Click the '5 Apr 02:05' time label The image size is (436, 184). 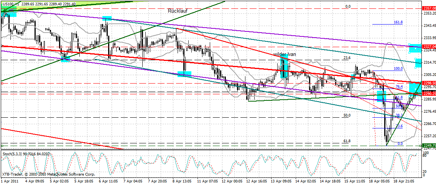click(59, 181)
